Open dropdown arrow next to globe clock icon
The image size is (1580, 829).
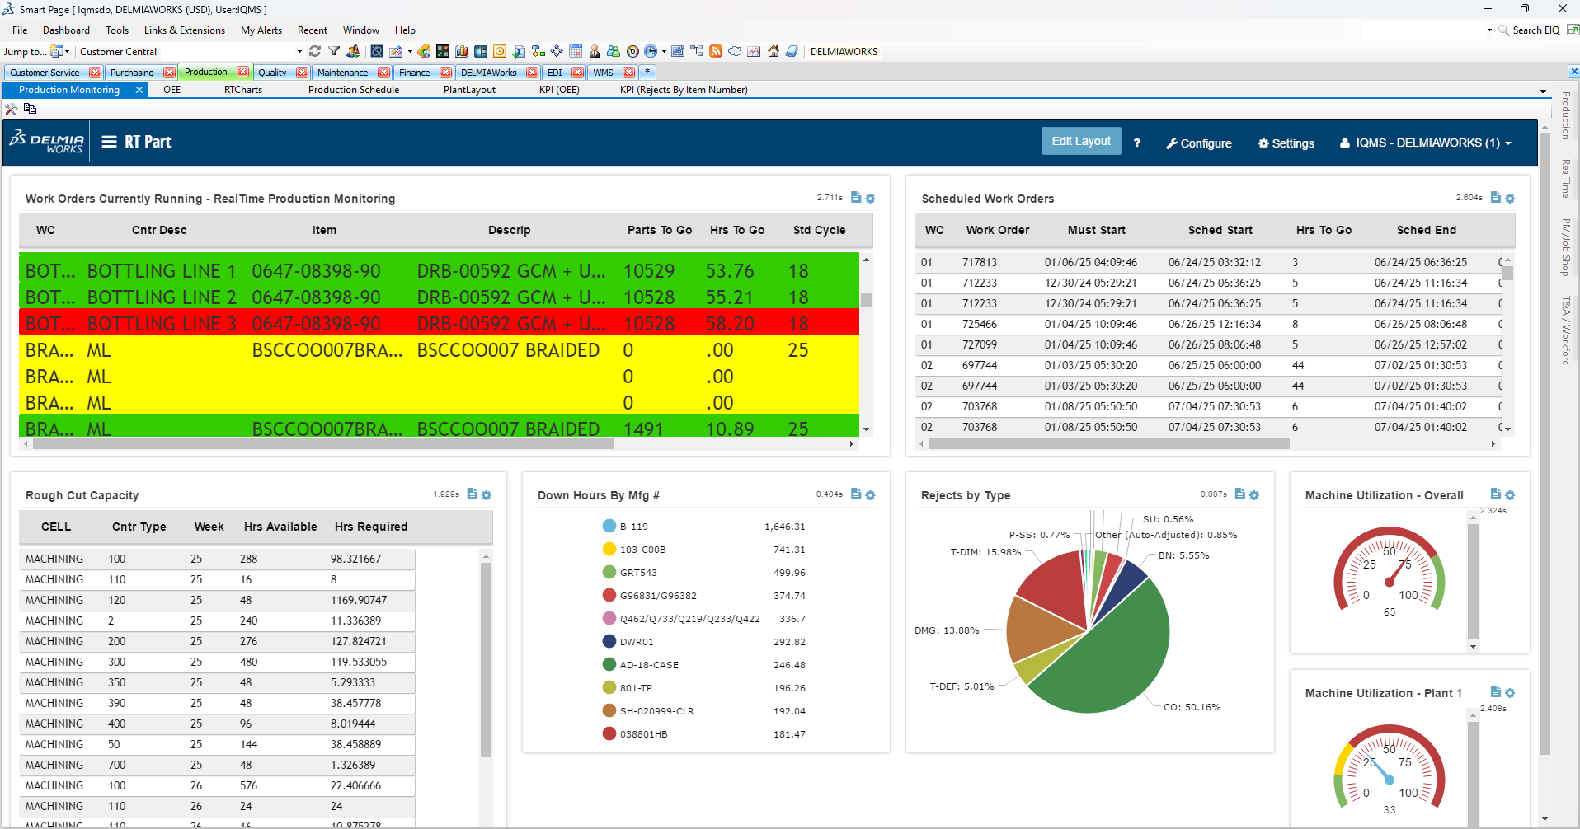click(664, 51)
